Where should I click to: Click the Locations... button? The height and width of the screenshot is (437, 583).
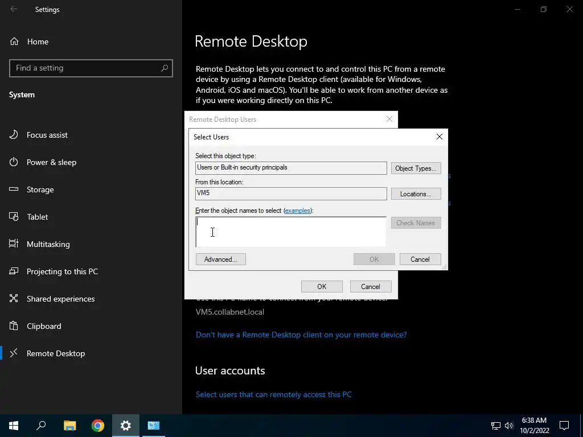(416, 194)
